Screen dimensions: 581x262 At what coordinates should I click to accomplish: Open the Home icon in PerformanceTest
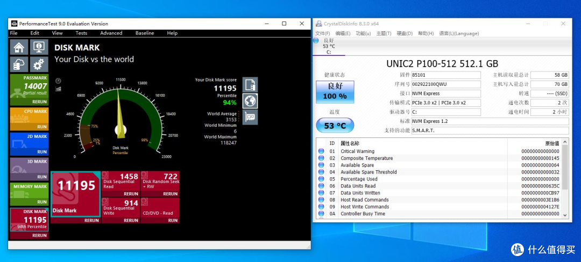[x=19, y=47]
